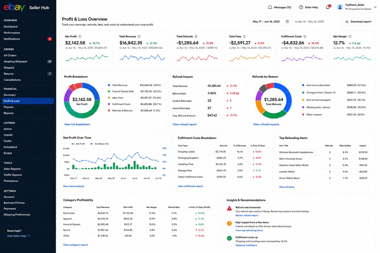Click View category report link
380x253 pixels.
coord(75,245)
